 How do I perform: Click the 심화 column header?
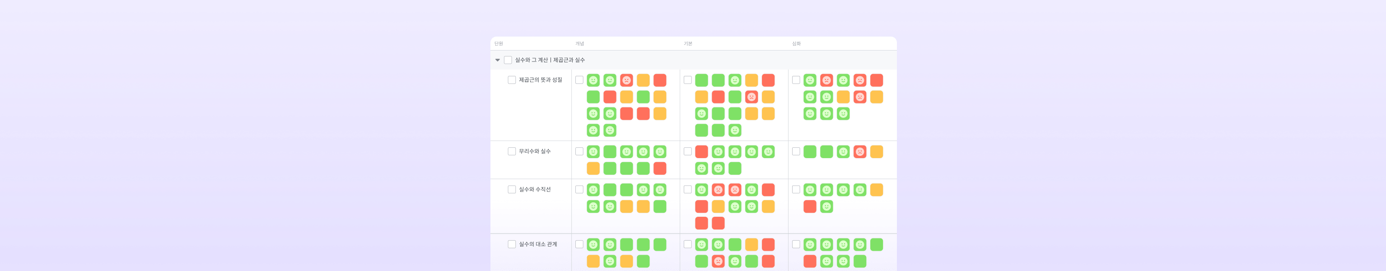(796, 43)
